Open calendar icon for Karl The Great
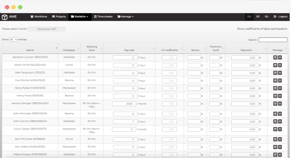This screenshot has height=158, width=291. [x=275, y=139]
